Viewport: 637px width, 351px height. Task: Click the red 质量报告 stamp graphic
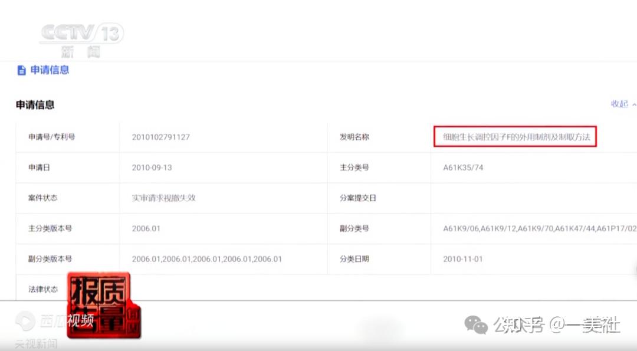pyautogui.click(x=103, y=303)
